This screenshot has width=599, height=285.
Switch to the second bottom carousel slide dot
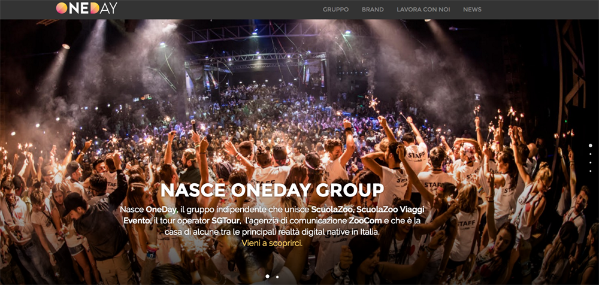click(277, 277)
